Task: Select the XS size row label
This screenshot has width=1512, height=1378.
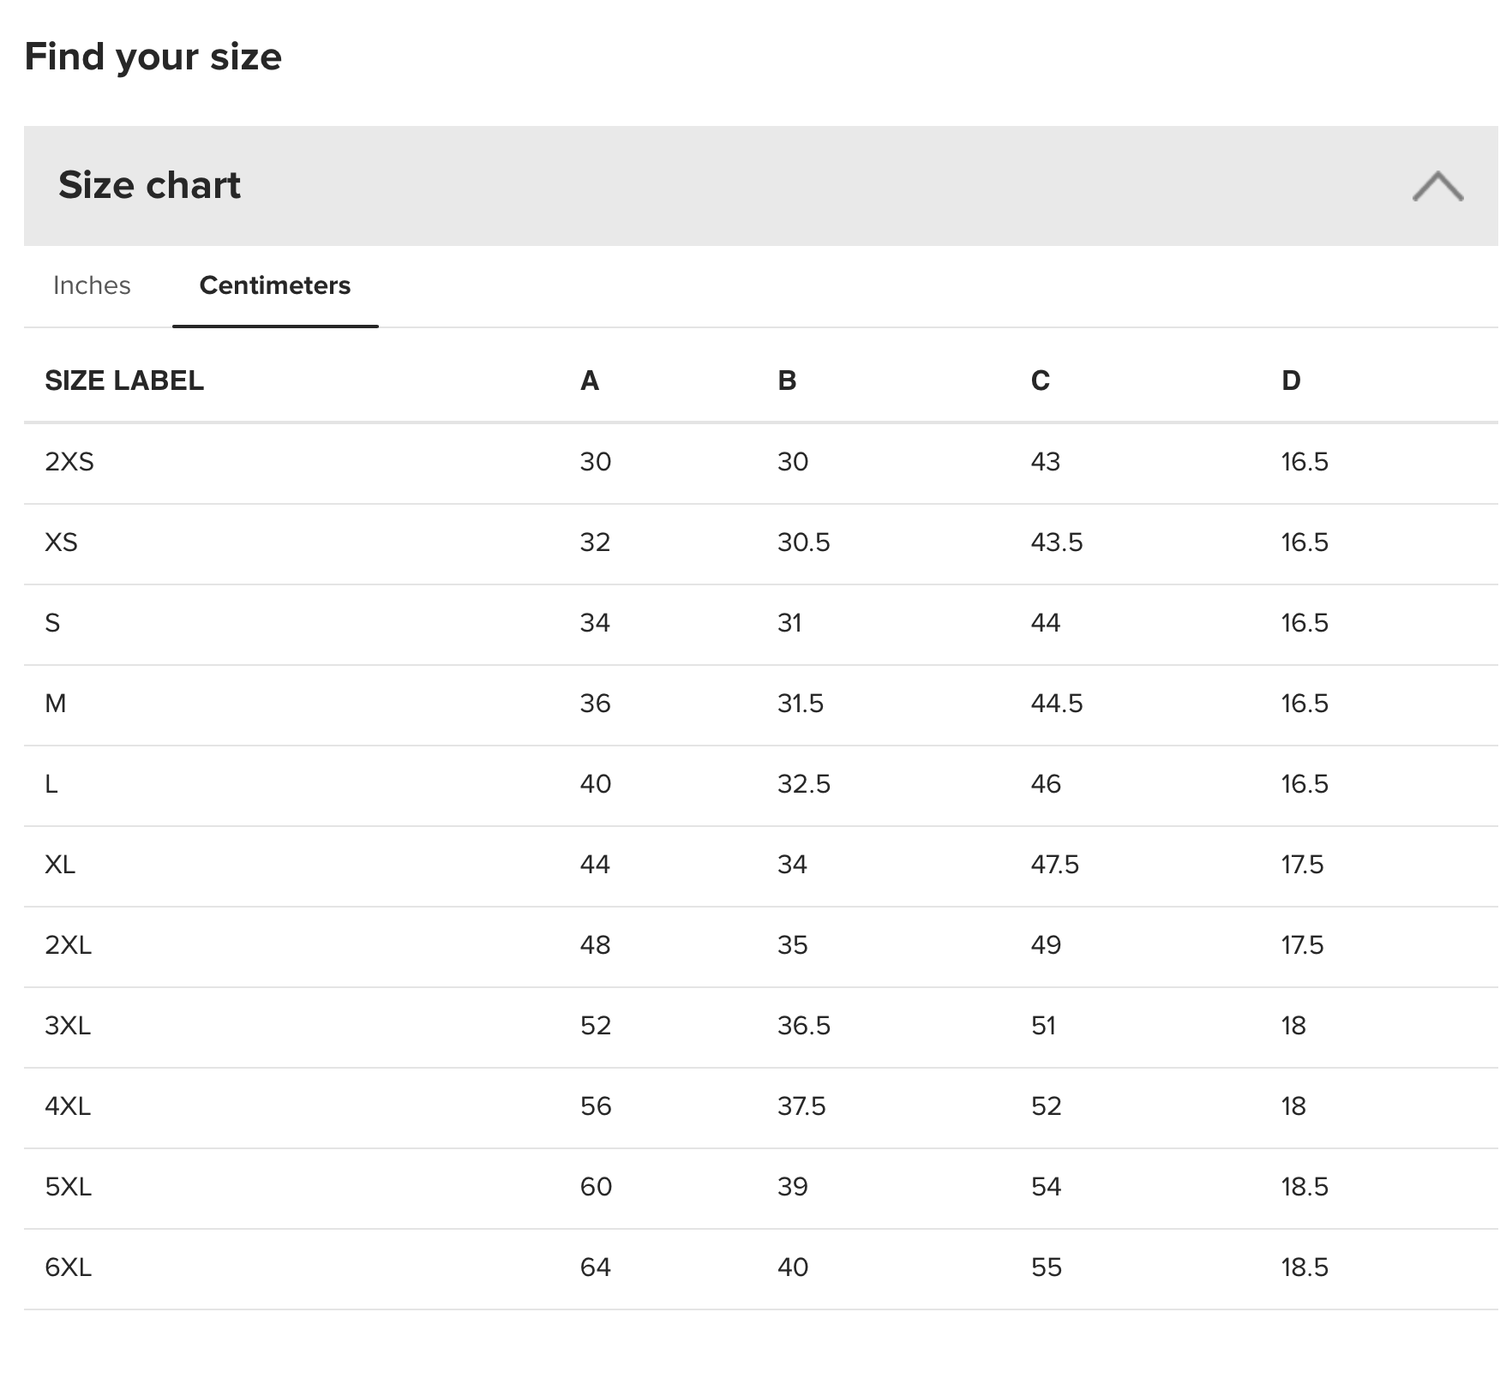Action: [x=61, y=542]
